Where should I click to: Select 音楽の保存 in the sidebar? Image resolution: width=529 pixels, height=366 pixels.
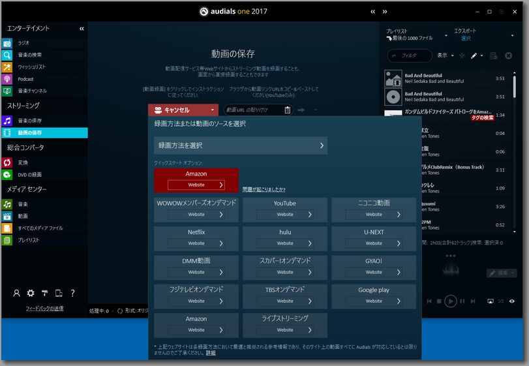click(x=29, y=121)
